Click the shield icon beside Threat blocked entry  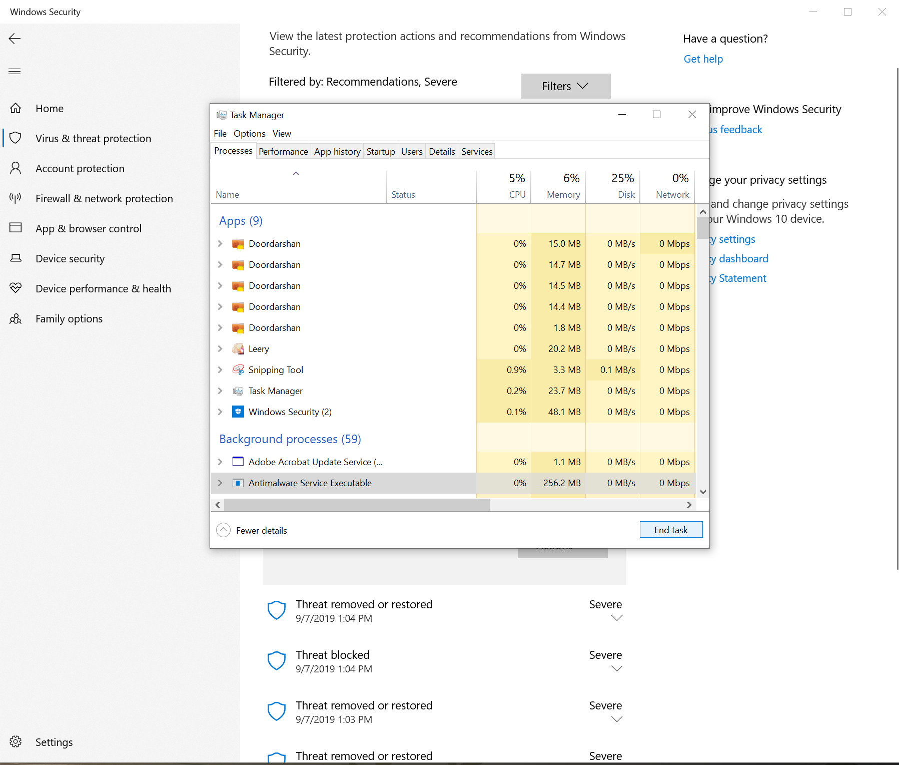click(x=277, y=661)
